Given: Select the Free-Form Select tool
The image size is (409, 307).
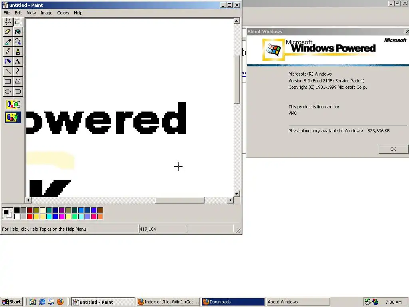Looking at the screenshot, I should coord(8,22).
